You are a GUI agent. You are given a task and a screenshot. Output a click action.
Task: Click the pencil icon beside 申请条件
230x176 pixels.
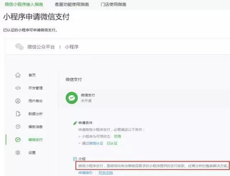pos(75,123)
